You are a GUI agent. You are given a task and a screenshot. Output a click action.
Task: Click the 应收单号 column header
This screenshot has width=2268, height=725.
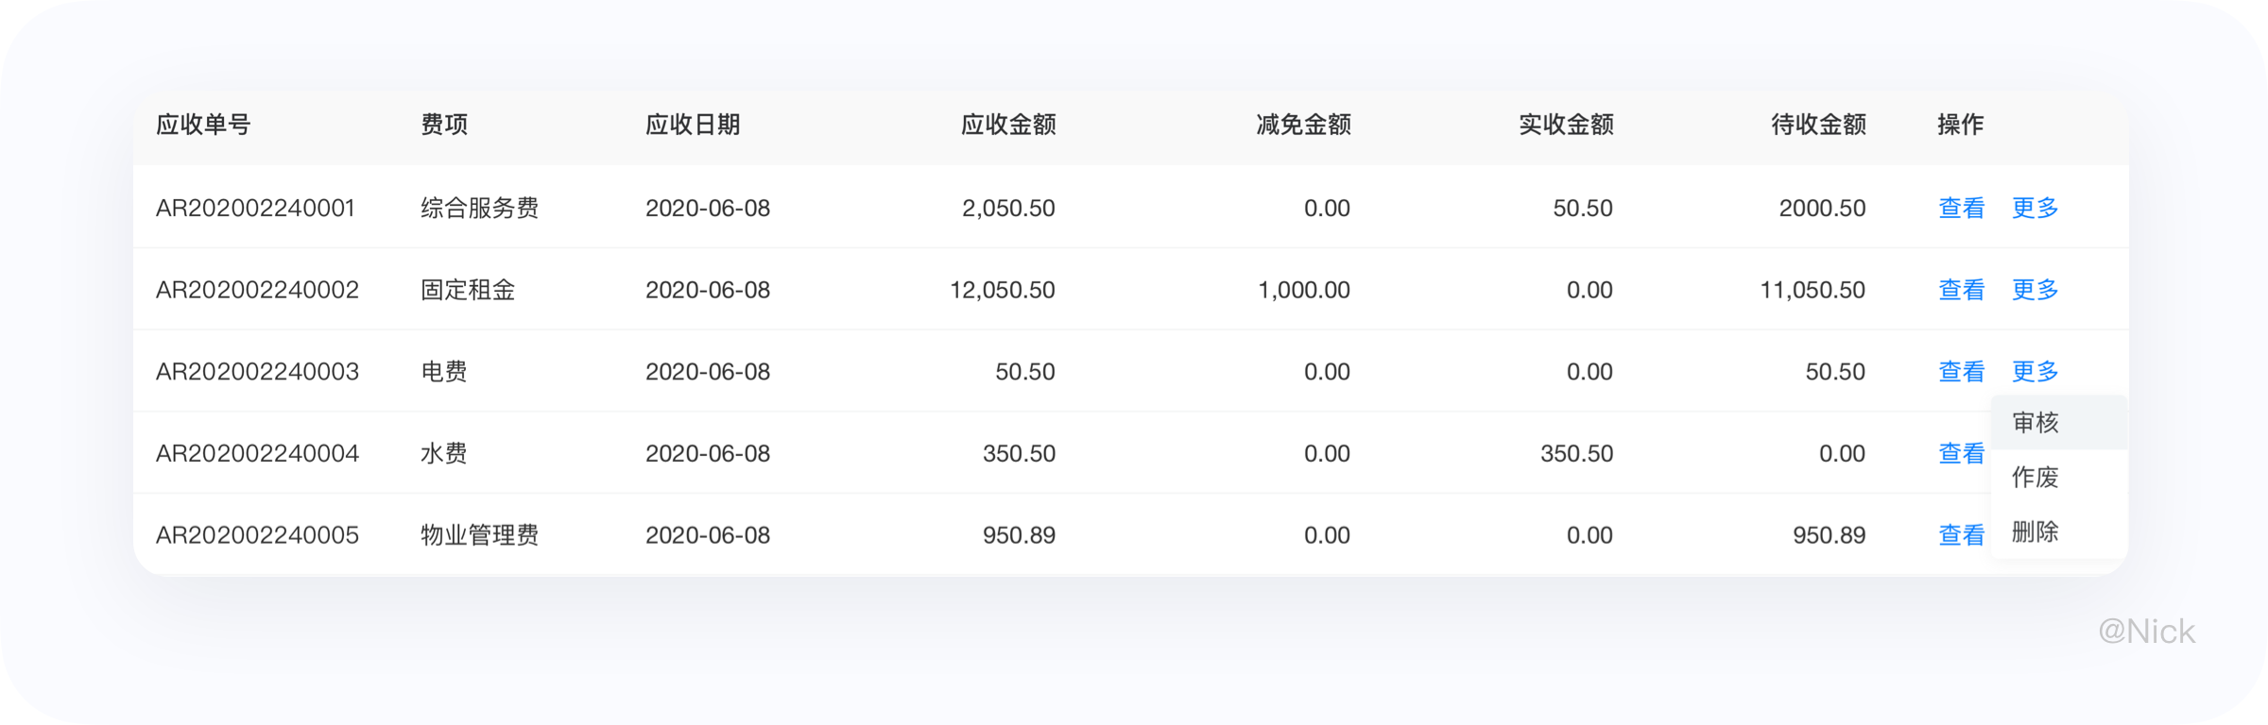(x=203, y=125)
